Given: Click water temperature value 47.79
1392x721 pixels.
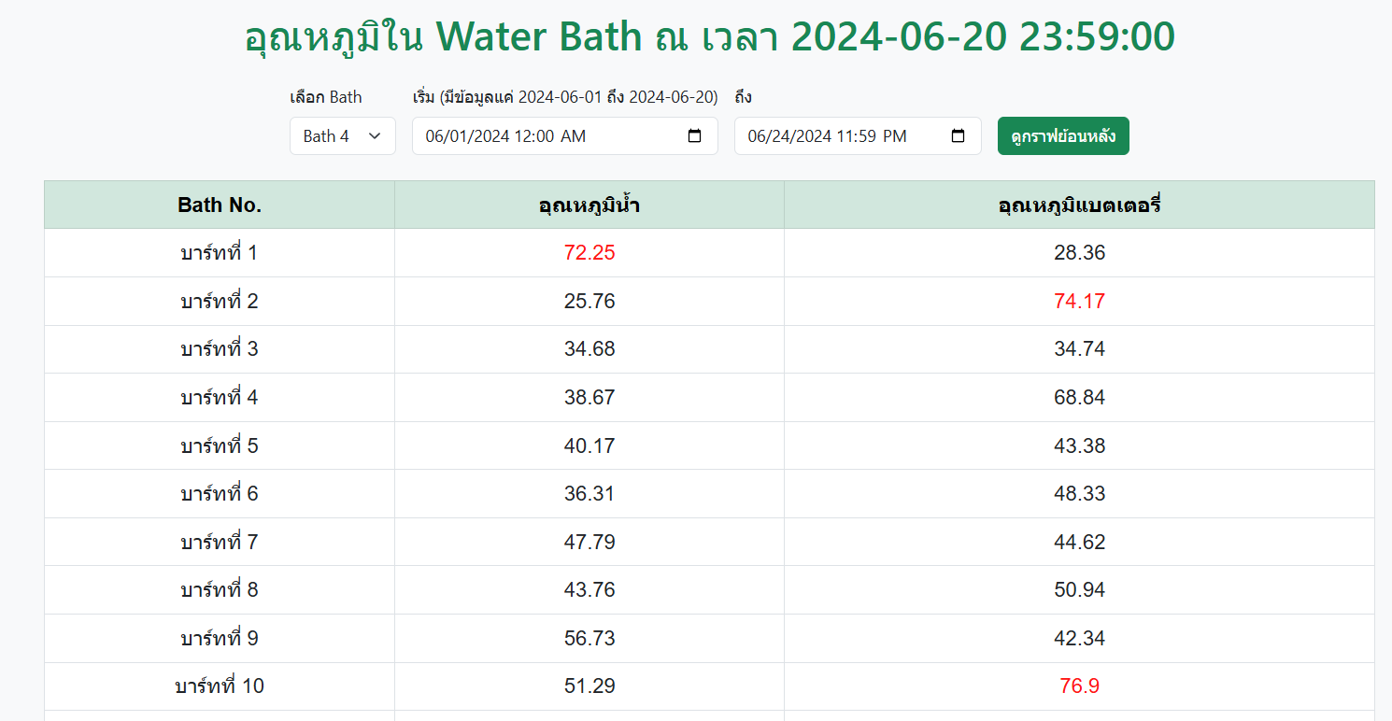Looking at the screenshot, I should click(x=589, y=543).
